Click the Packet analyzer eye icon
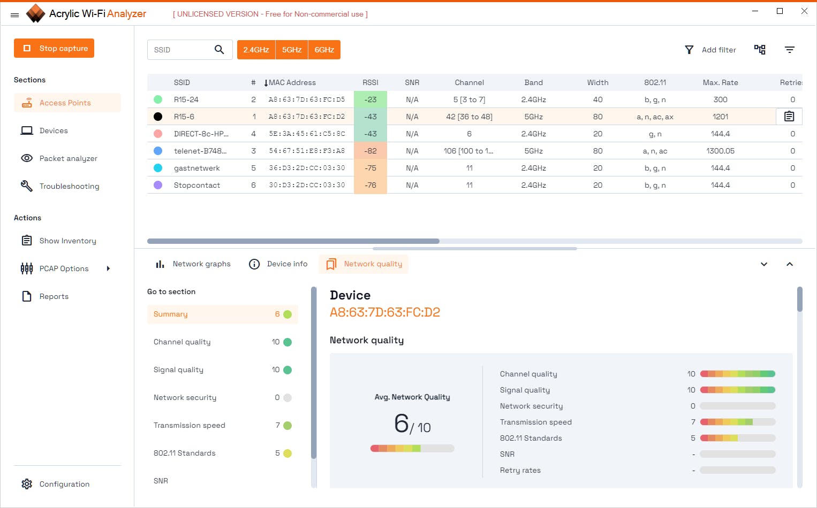The width and height of the screenshot is (817, 508). tap(27, 158)
